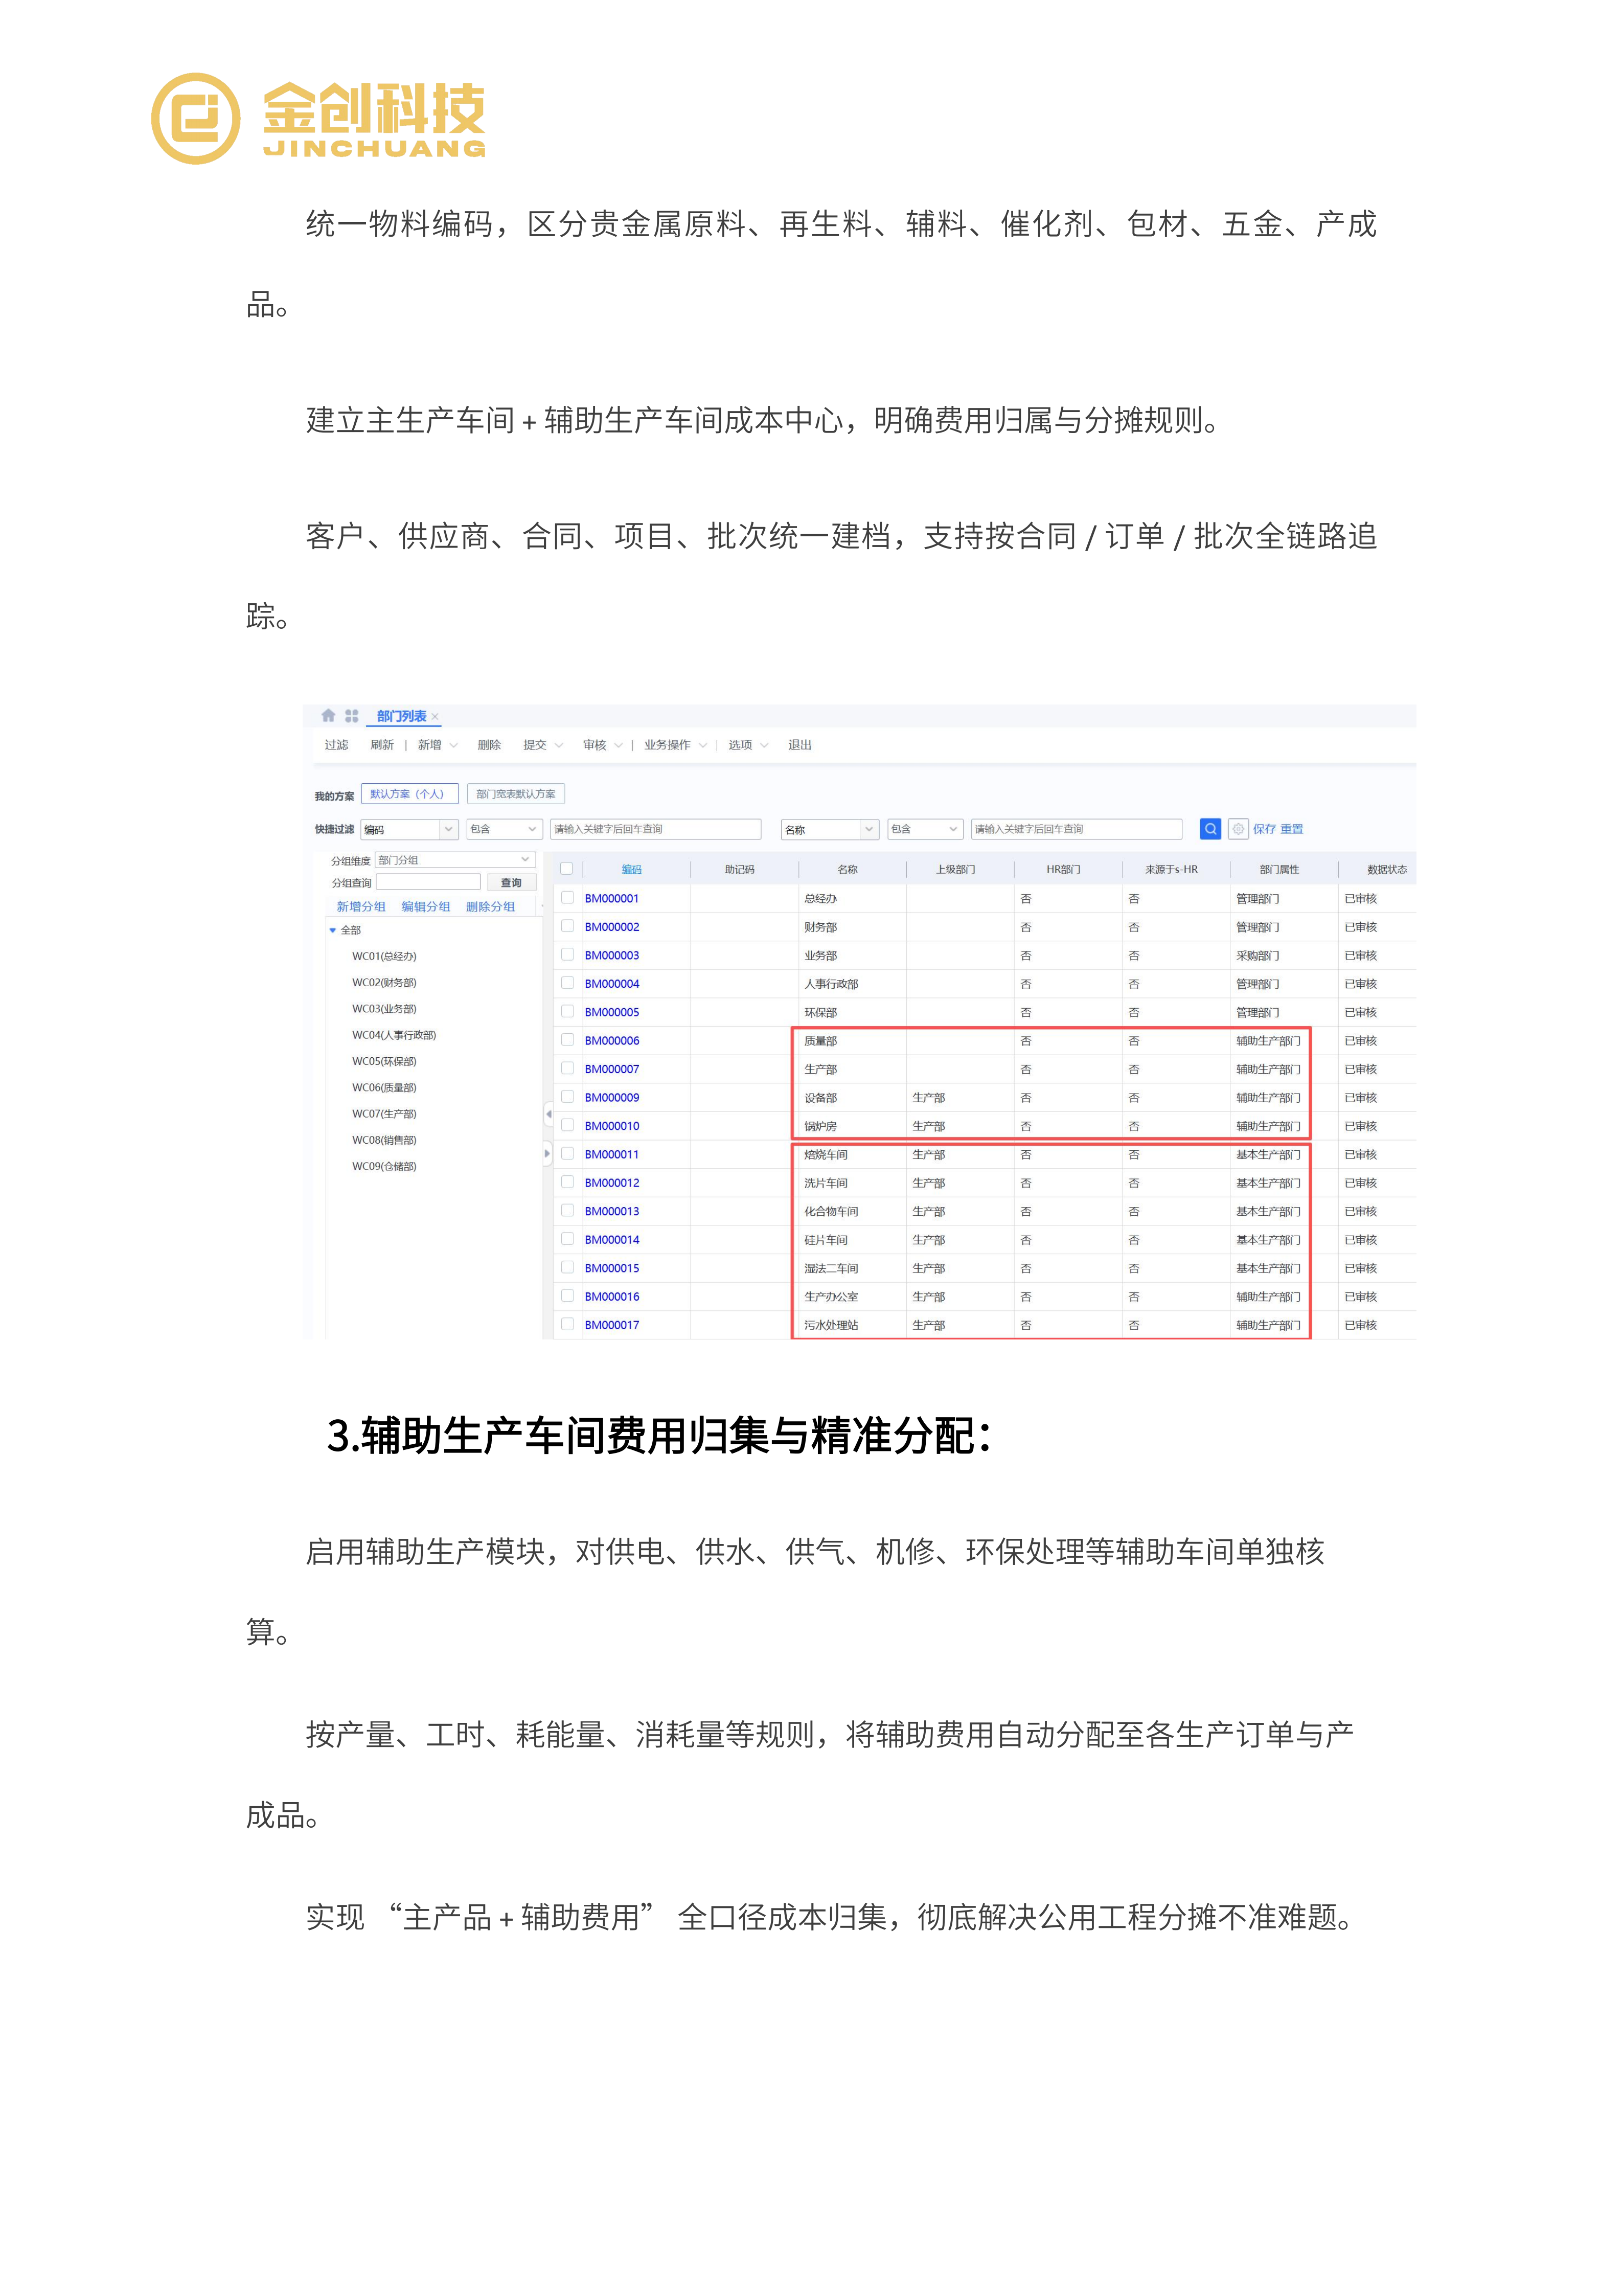The height and width of the screenshot is (2296, 1623).
Task: Open department code BM000006
Action: pyautogui.click(x=612, y=1041)
